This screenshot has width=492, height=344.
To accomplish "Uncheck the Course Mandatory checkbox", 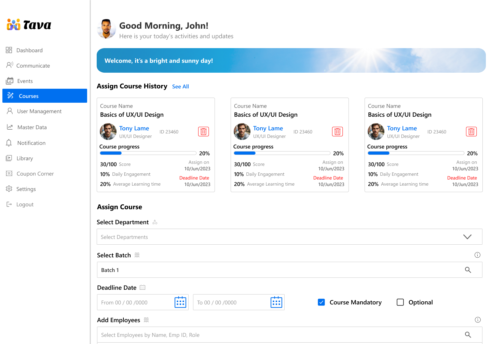I will click(321, 302).
